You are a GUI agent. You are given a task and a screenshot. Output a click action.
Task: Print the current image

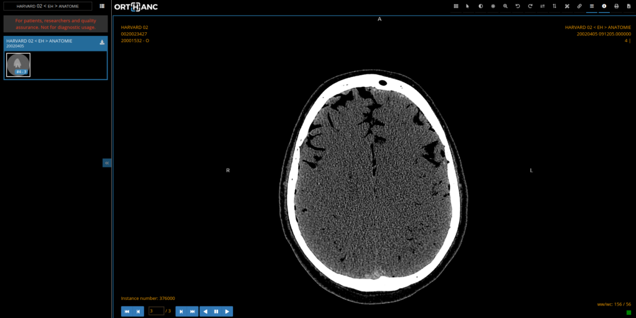coord(616,6)
